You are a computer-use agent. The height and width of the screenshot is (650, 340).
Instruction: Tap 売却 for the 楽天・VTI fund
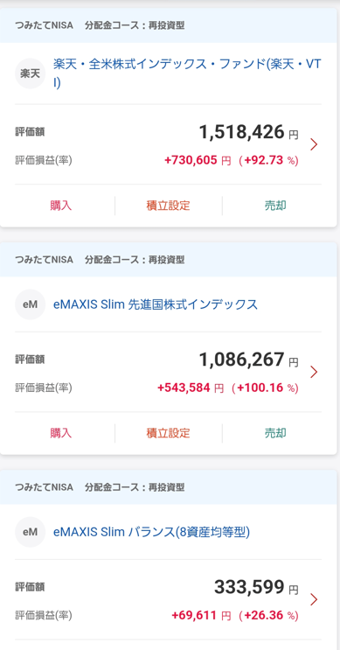pos(275,206)
